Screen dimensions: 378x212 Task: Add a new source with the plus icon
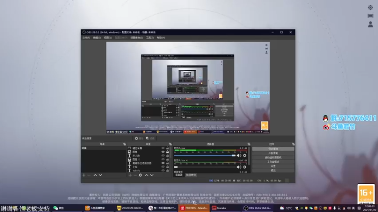pyautogui.click(x=130, y=175)
